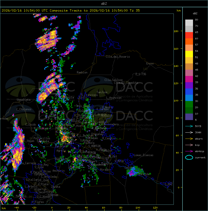Select the red 60-65 dBZ swatch
The width and height of the screenshot is (208, 211).
pos(189,35)
